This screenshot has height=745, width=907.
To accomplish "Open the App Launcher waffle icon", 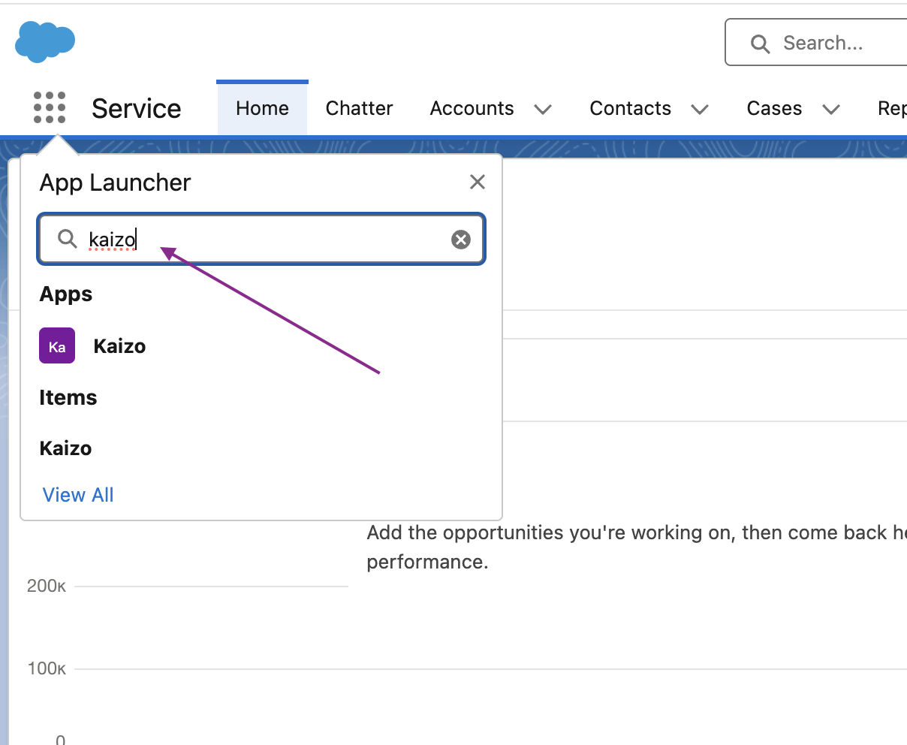I will tap(50, 108).
